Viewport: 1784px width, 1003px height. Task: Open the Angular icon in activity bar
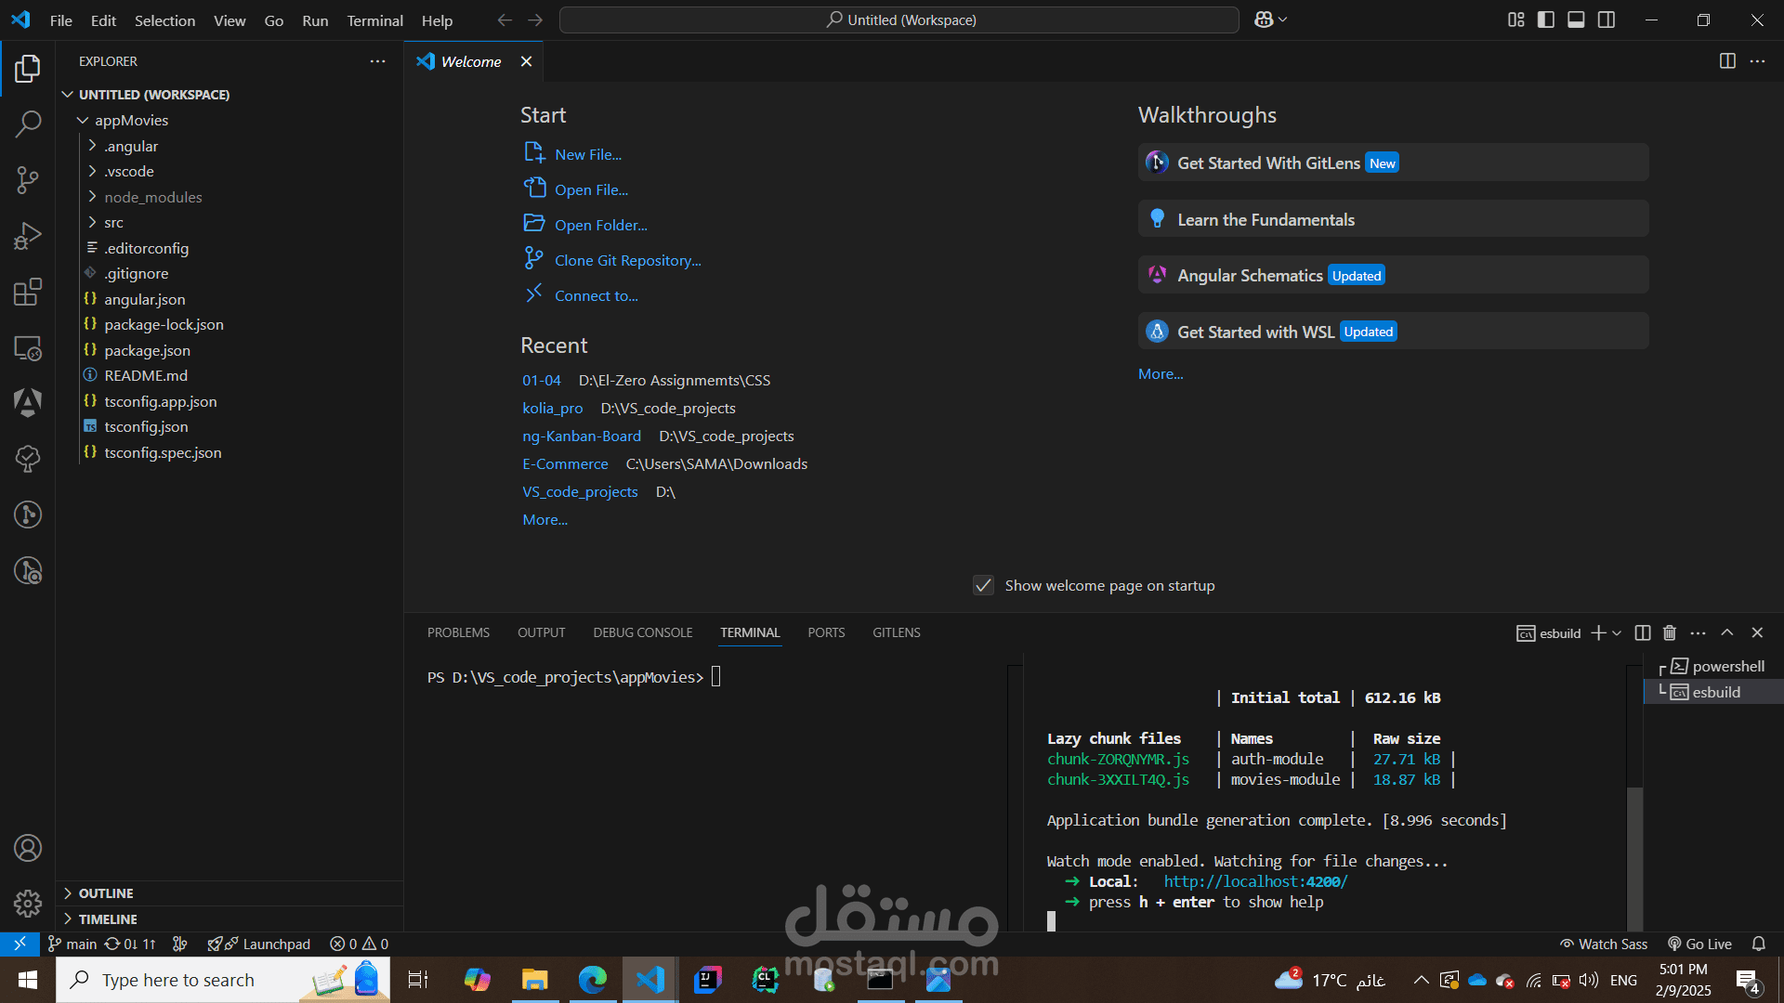click(28, 402)
